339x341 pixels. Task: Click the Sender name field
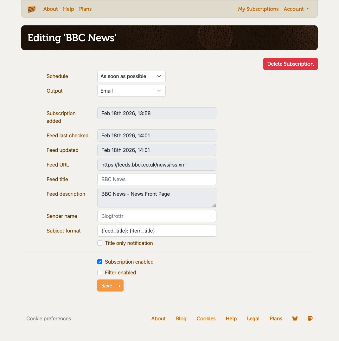pyautogui.click(x=157, y=216)
